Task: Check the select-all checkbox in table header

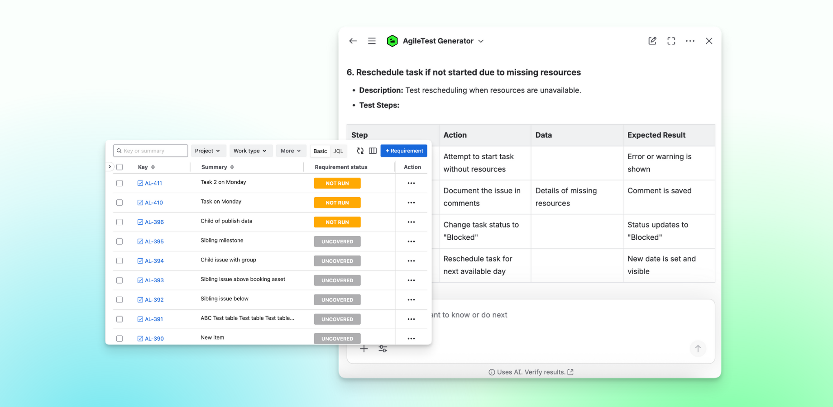Action: point(120,167)
